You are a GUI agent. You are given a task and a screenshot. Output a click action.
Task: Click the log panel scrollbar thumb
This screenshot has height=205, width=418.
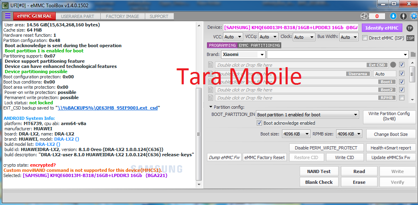(199, 134)
